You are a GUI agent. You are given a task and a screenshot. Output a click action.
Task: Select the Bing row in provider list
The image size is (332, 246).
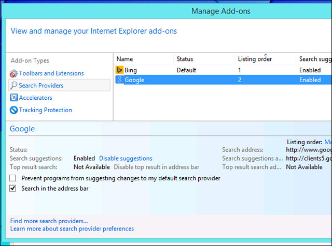[x=208, y=70]
